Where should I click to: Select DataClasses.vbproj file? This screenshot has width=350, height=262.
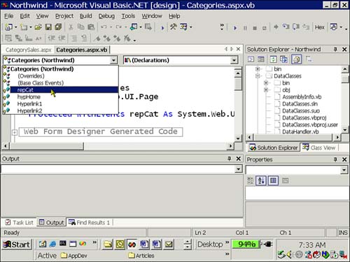click(304, 118)
